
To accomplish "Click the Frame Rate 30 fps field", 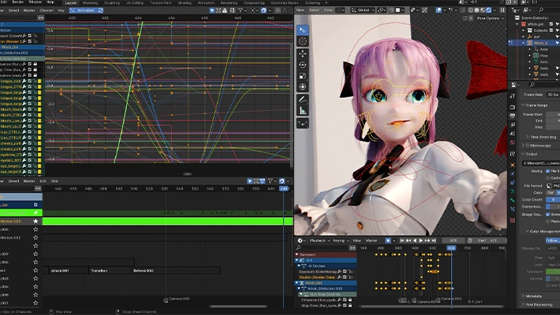I will click(553, 95).
